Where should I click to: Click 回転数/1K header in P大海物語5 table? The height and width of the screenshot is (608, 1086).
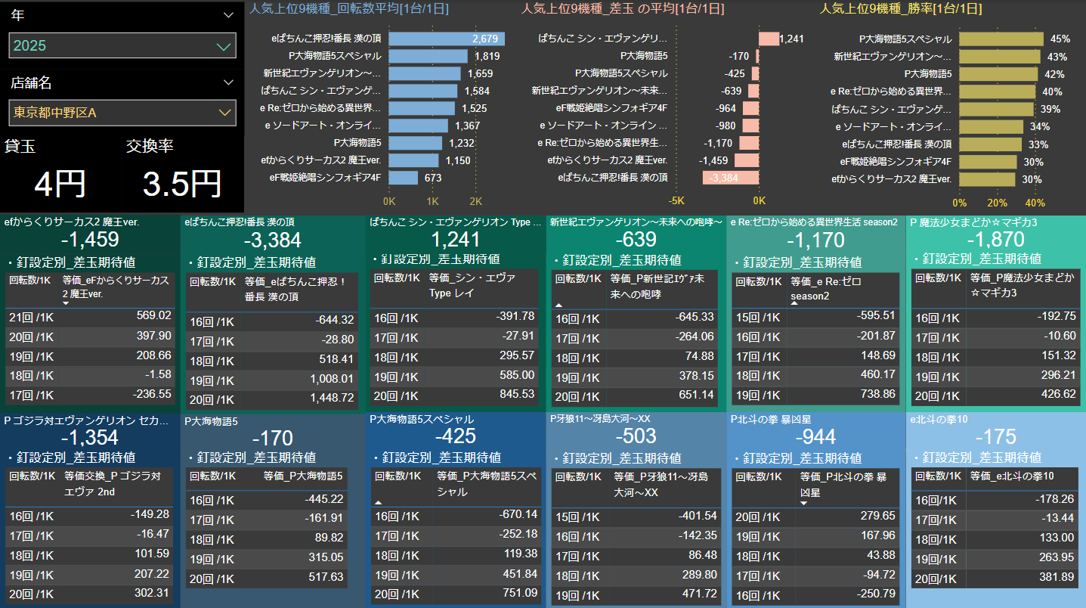pyautogui.click(x=212, y=476)
